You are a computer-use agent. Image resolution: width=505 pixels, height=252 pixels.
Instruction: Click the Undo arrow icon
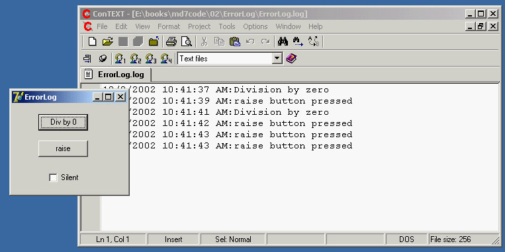[x=250, y=42]
